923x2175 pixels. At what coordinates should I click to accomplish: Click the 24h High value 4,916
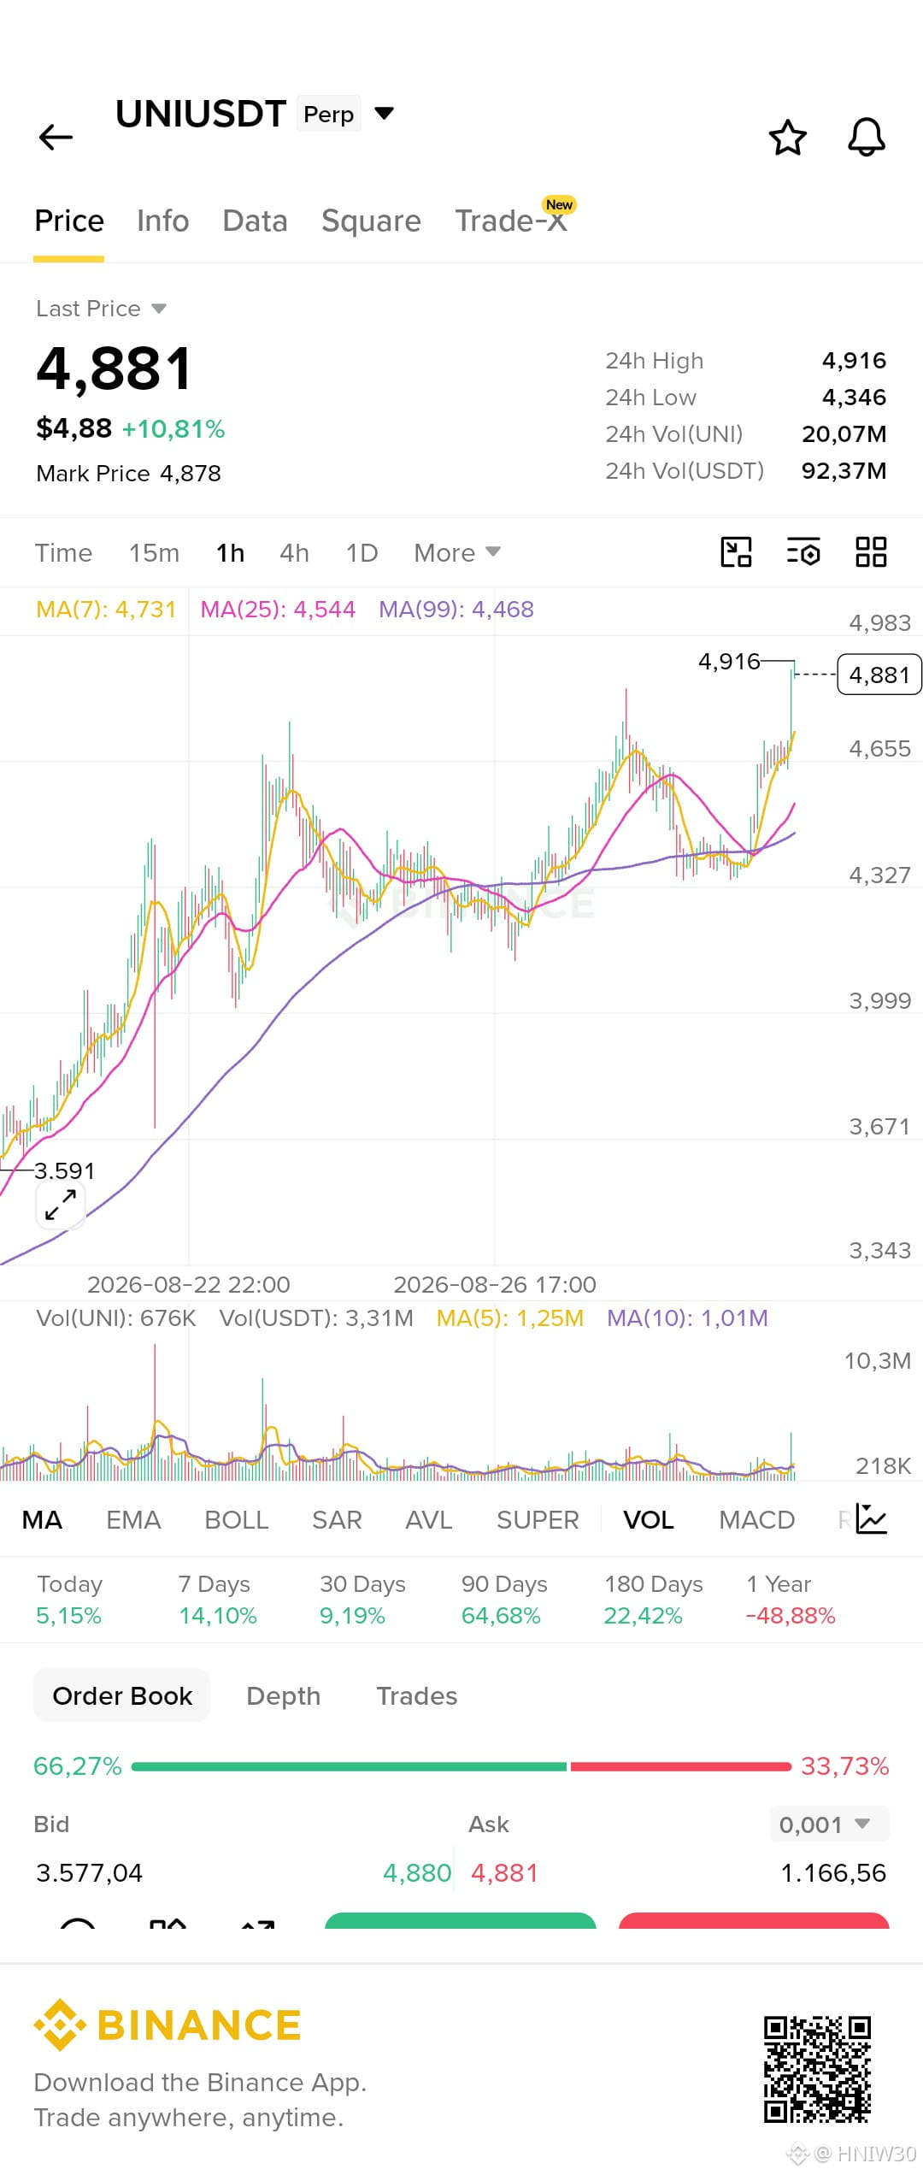tap(854, 361)
